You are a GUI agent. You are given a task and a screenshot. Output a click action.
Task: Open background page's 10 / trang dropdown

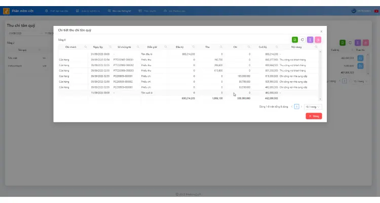pyautogui.click(x=360, y=81)
